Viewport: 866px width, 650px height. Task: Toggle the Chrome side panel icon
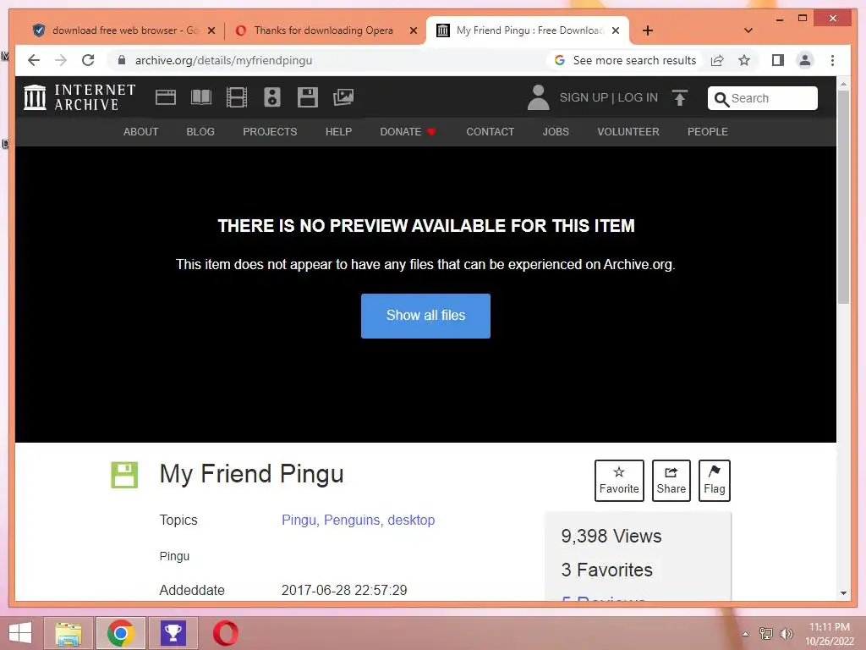(x=778, y=60)
